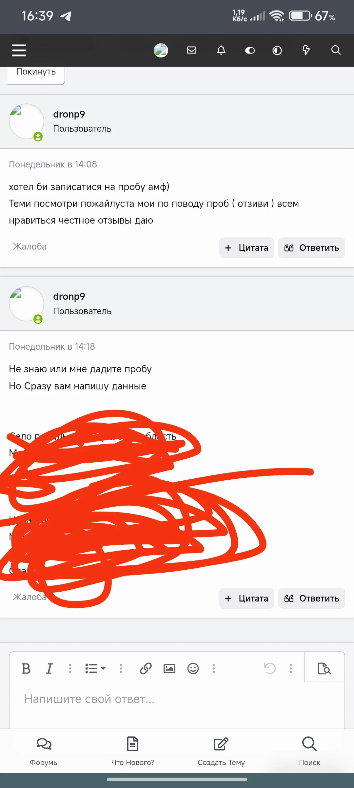Click the Напишите свой ответ text field
The width and height of the screenshot is (354, 788).
pyautogui.click(x=177, y=703)
